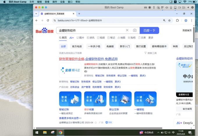This screenshot has width=198, height=136.
Task: Open the camera image search icon
Action: pos(135,30)
